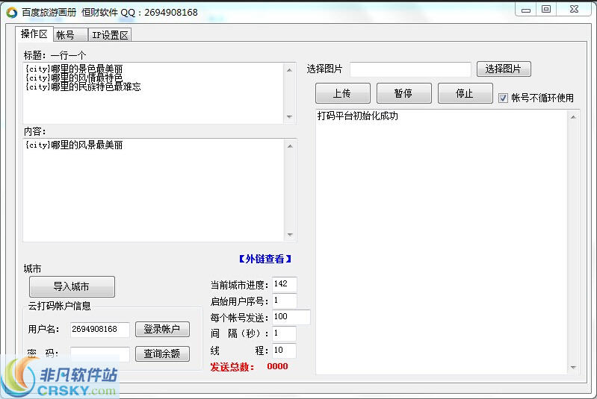This screenshot has height=399, width=597.
Task: Toggle the 帐号不循环使用 checkbox
Action: pyautogui.click(x=503, y=98)
